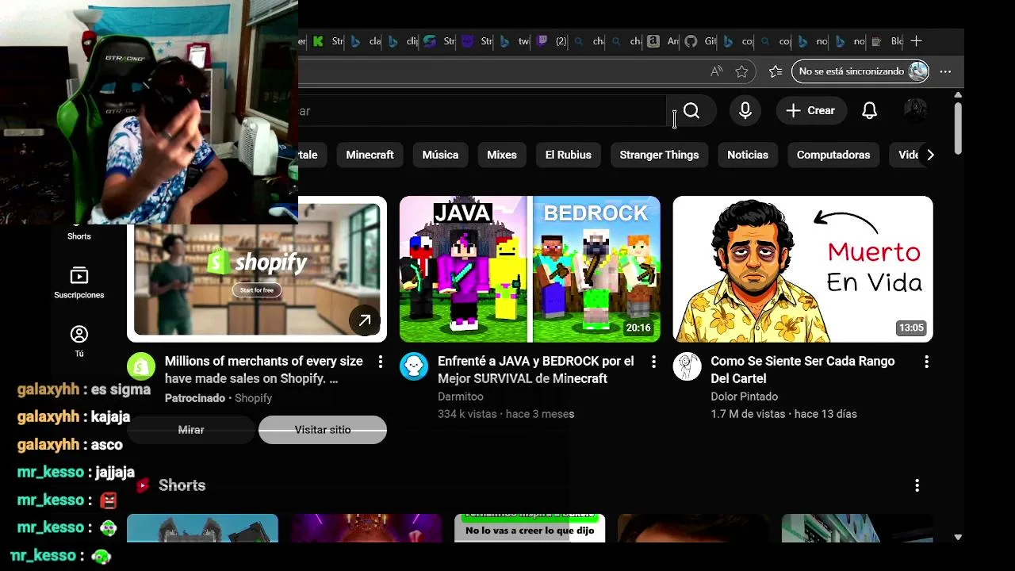Activate the read aloud icon in address bar
Screen dimensions: 1015x571
pyautogui.click(x=717, y=71)
